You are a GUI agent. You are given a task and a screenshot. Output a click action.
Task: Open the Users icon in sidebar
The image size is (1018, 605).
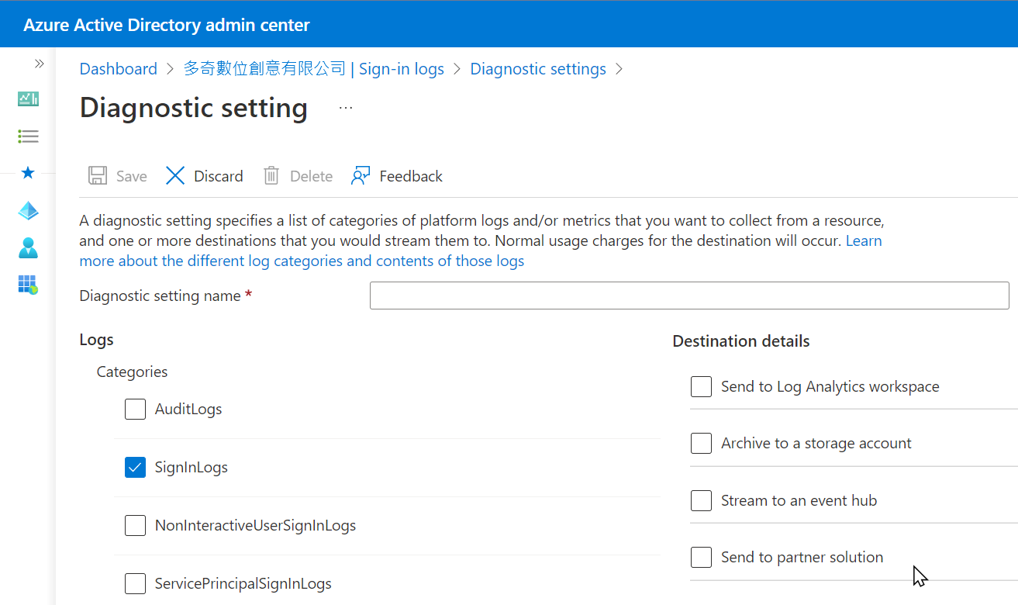[x=28, y=248]
